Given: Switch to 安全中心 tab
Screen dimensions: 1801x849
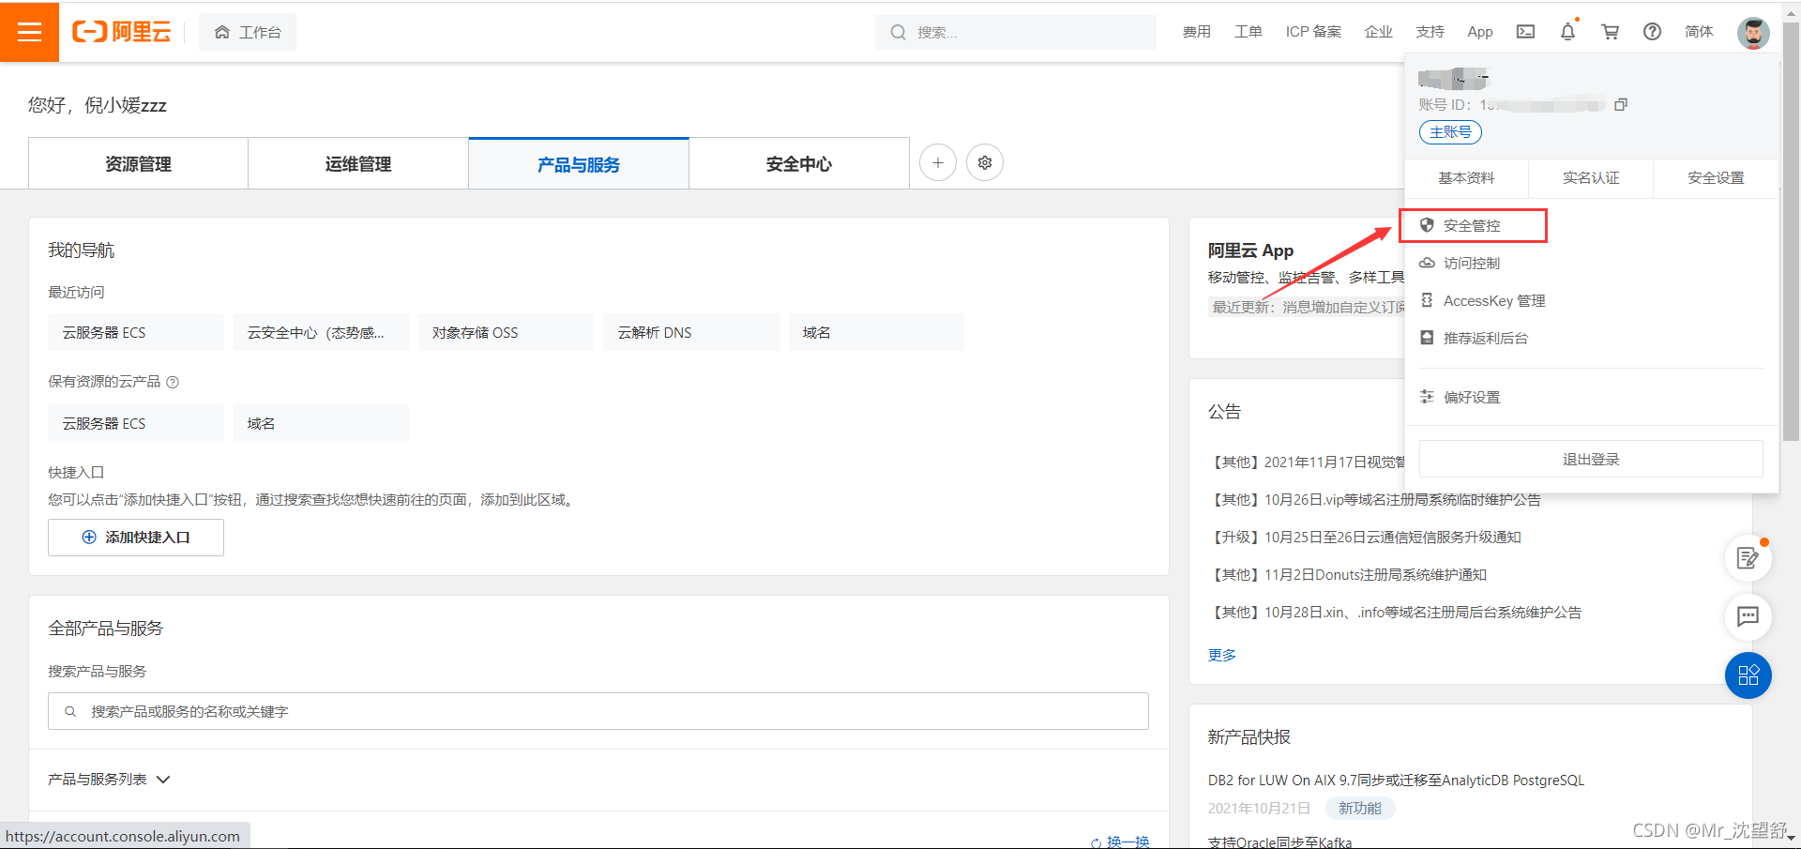Looking at the screenshot, I should tap(799, 164).
